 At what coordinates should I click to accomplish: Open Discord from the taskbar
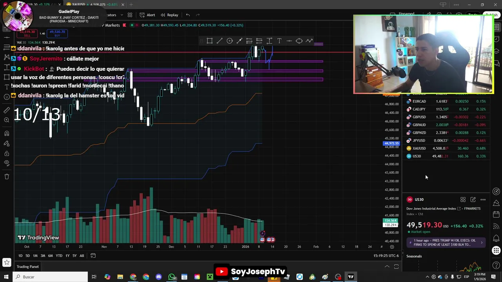[x=159, y=277]
